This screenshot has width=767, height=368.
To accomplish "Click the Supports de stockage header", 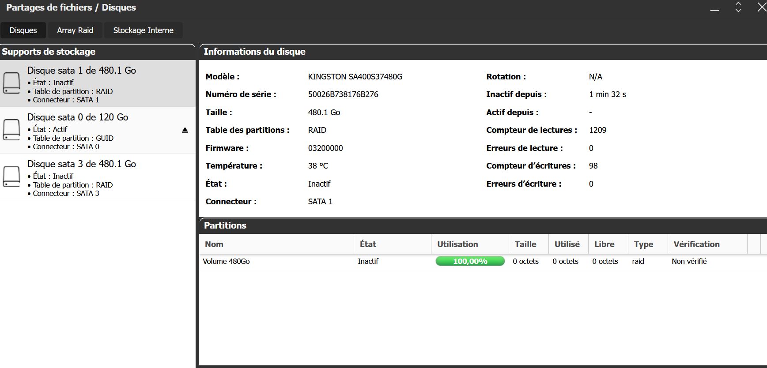I will (x=98, y=52).
